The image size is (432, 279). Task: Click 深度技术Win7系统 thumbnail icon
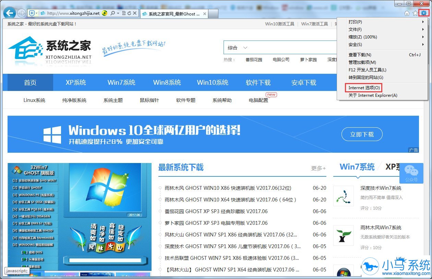(x=344, y=196)
